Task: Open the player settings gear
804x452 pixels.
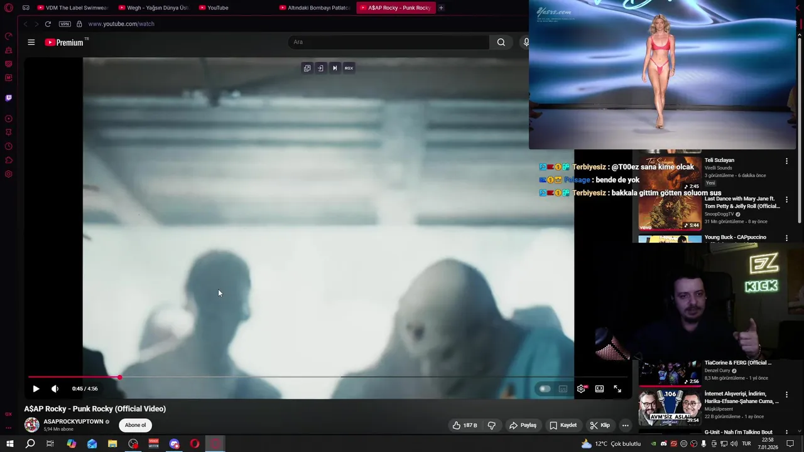Action: tap(581, 389)
